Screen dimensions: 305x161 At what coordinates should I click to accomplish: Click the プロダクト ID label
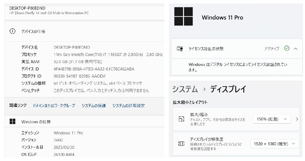31,76
